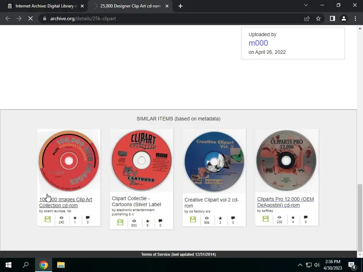Open Windows taskbar search
Image resolution: width=363 pixels, height=272 pixels.
coord(26,265)
